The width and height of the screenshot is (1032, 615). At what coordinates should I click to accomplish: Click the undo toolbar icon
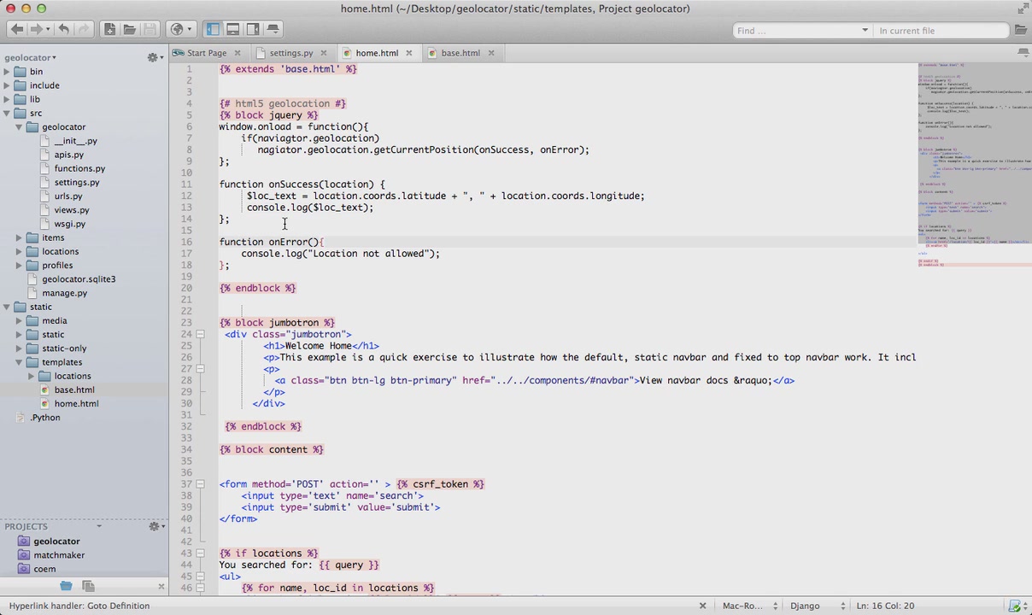coord(63,29)
